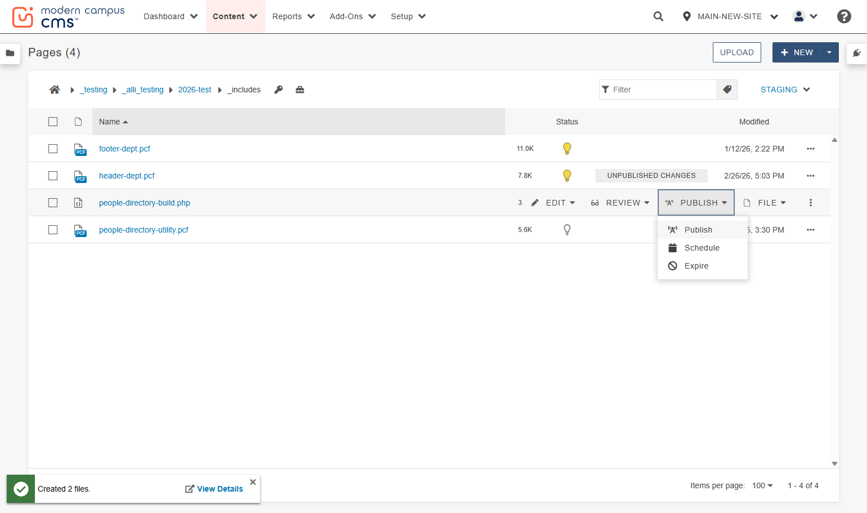Open more actions for header-dept.pcf
This screenshot has height=513, width=867.
(811, 176)
